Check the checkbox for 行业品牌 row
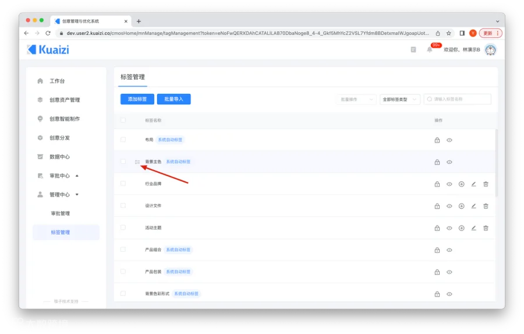The image size is (524, 334). [x=123, y=184]
